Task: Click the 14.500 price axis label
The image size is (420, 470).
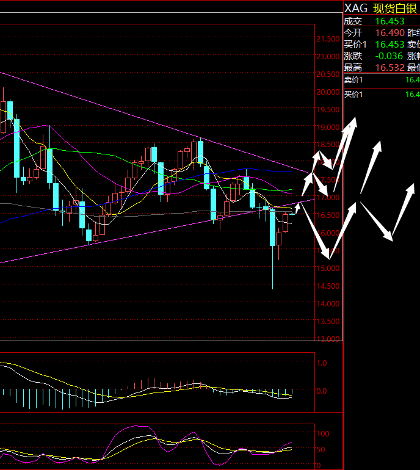Action: point(328,286)
